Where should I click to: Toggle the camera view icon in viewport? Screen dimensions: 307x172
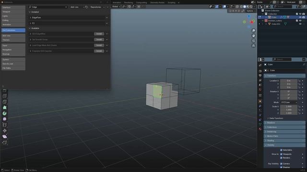coord(253,41)
